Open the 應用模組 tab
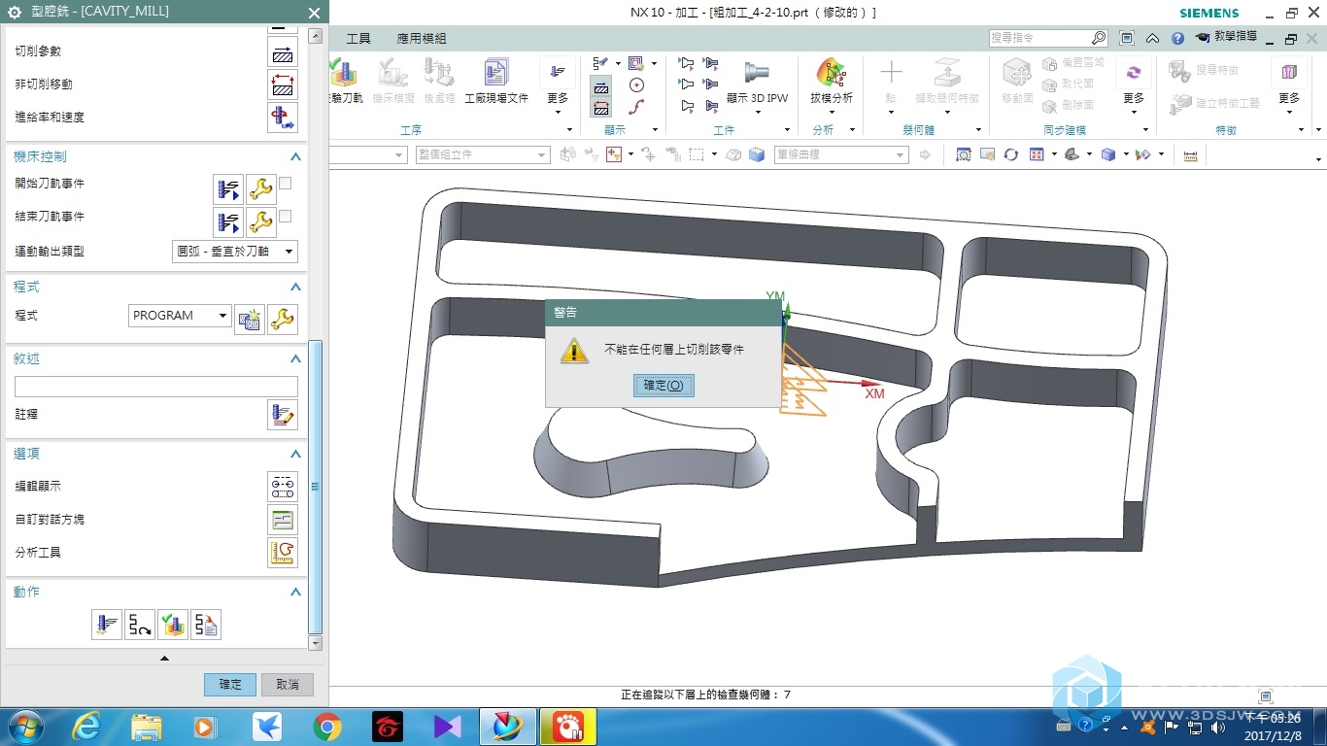Image resolution: width=1327 pixels, height=746 pixels. [x=422, y=39]
